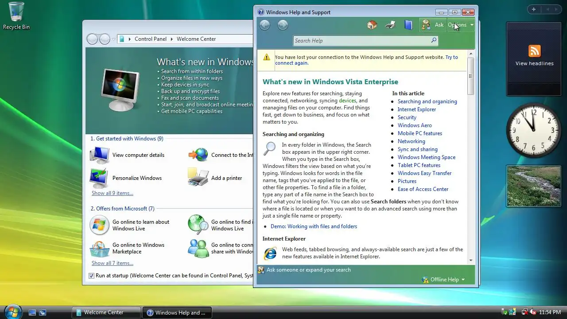Print the current help topic
567x319 pixels.
390,25
